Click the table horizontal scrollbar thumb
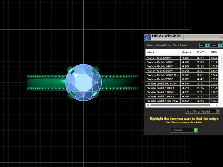Viewport: 223px width, 167px height. [x=180, y=105]
